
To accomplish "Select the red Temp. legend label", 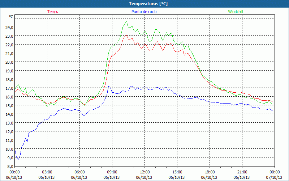I will (53, 12).
